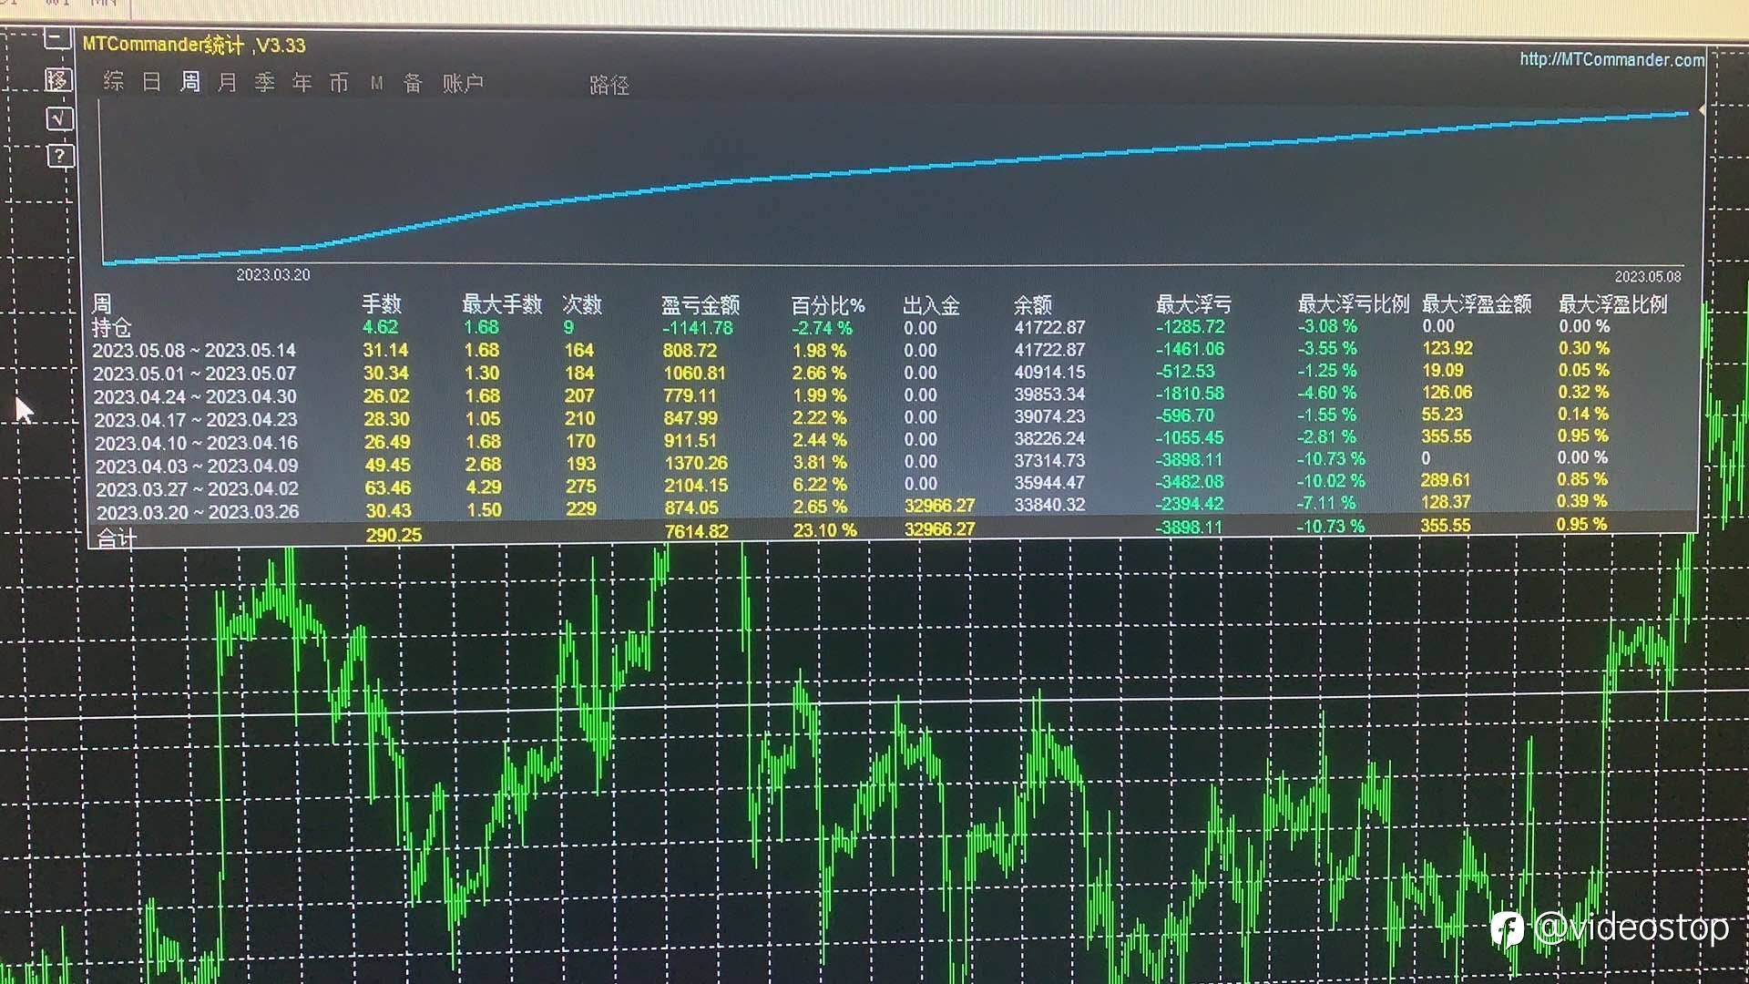The height and width of the screenshot is (984, 1749).
Task: Select the 日 daily statistics tab
Action: 152,82
